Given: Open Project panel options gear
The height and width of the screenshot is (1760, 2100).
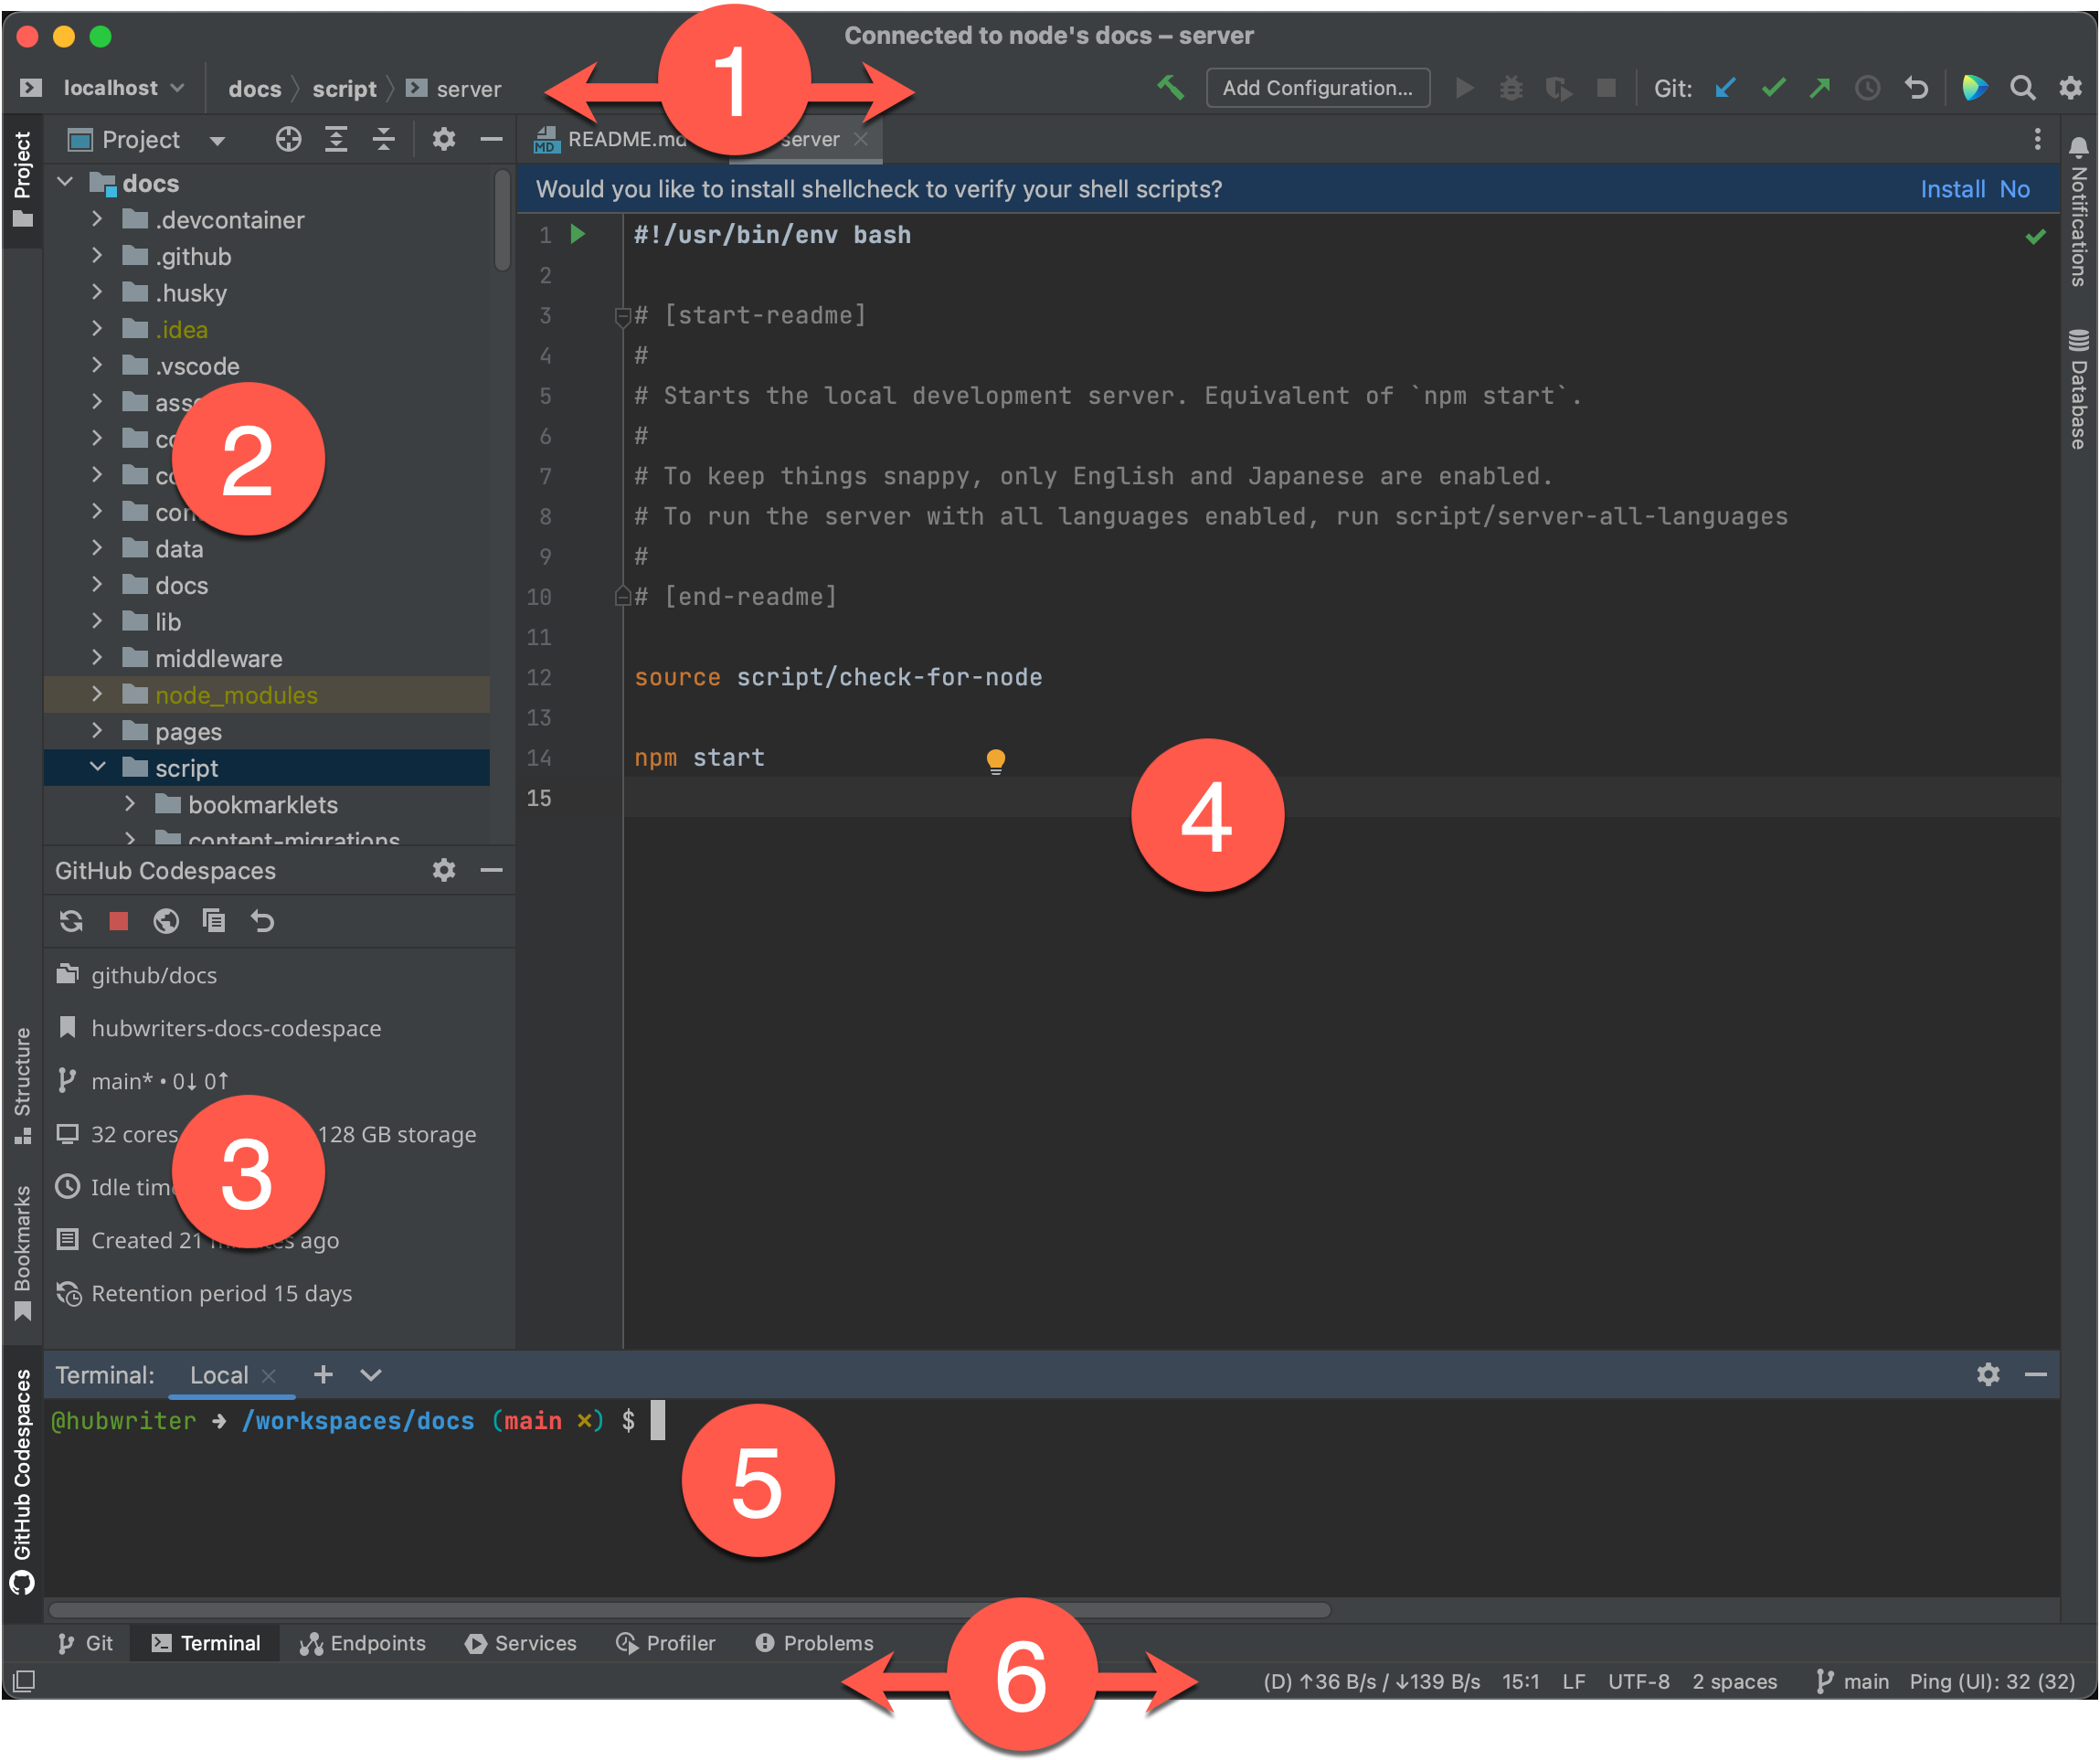Looking at the screenshot, I should pyautogui.click(x=443, y=139).
